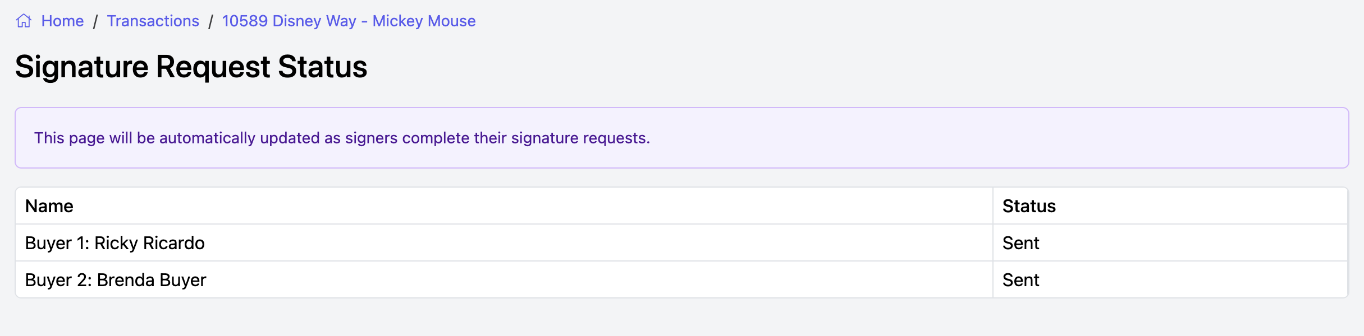Click the house icon in the breadcrumb
1364x336 pixels.
[x=24, y=21]
